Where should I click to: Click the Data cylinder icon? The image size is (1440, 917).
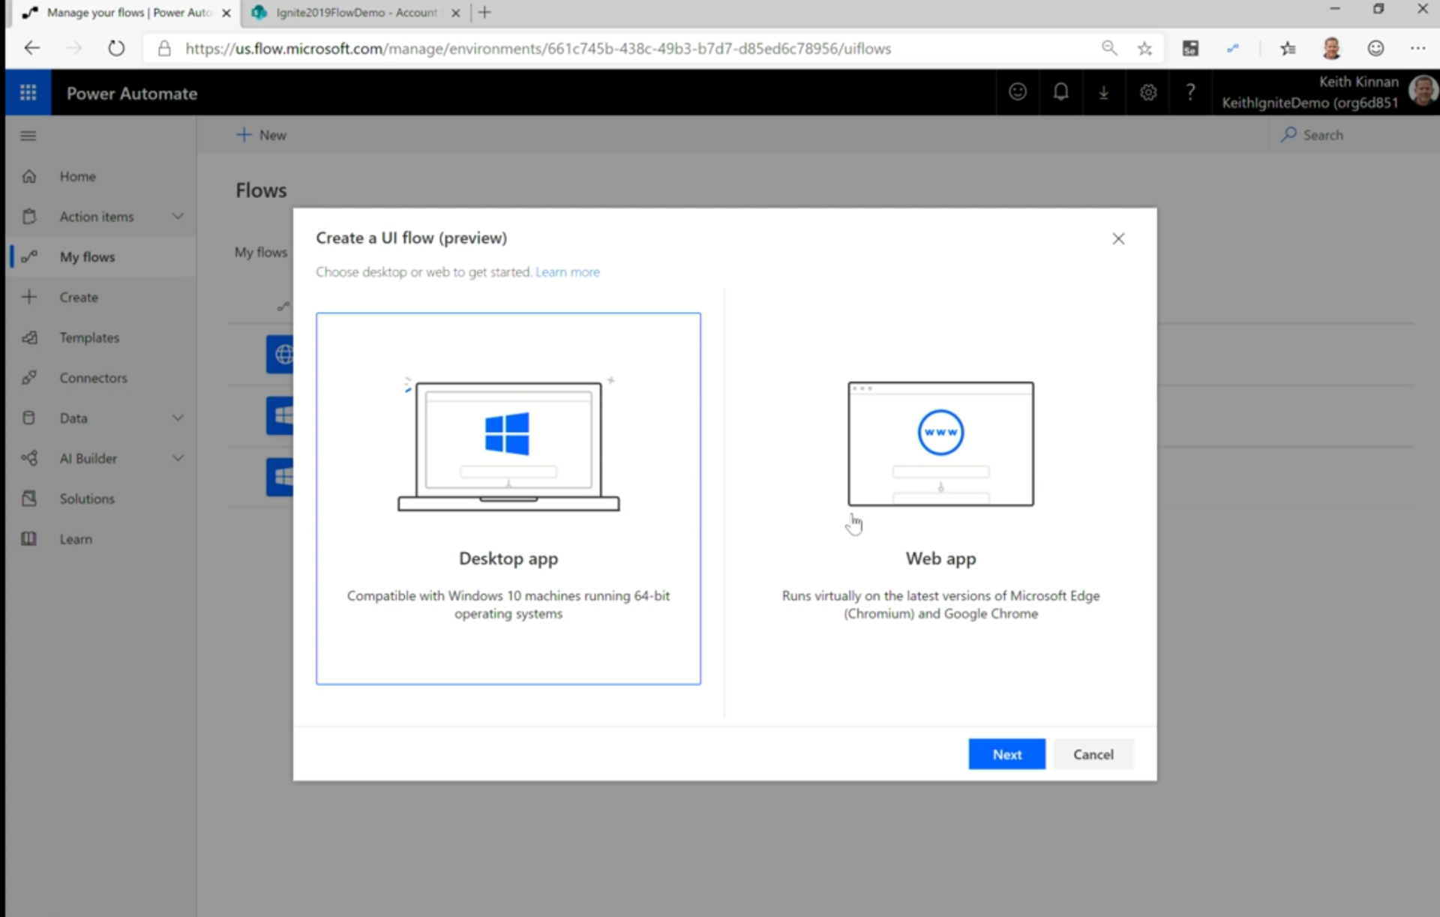click(29, 418)
